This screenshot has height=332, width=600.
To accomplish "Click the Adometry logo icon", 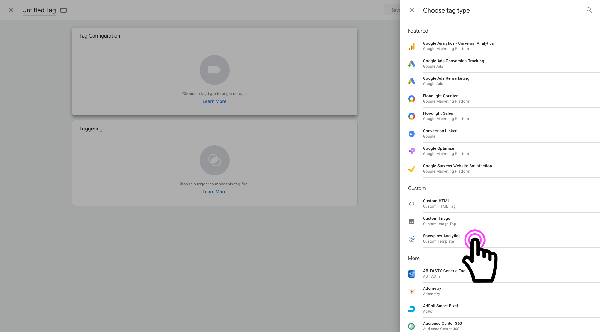I will (x=412, y=291).
